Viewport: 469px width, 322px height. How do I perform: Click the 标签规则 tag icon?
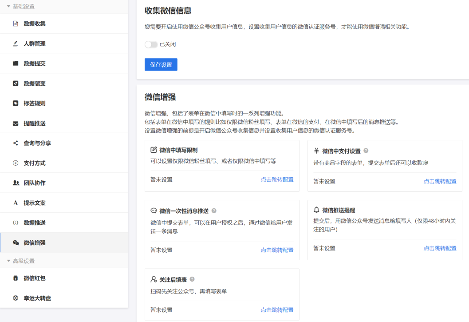pyautogui.click(x=16, y=103)
